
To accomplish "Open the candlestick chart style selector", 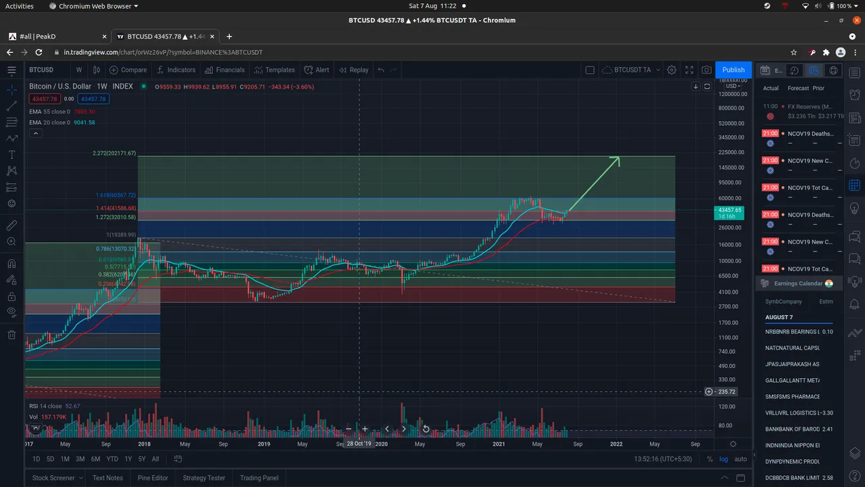I will tap(97, 70).
